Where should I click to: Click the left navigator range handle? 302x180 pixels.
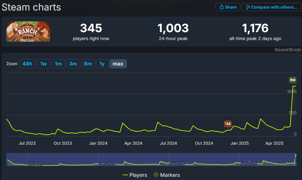[7, 159]
